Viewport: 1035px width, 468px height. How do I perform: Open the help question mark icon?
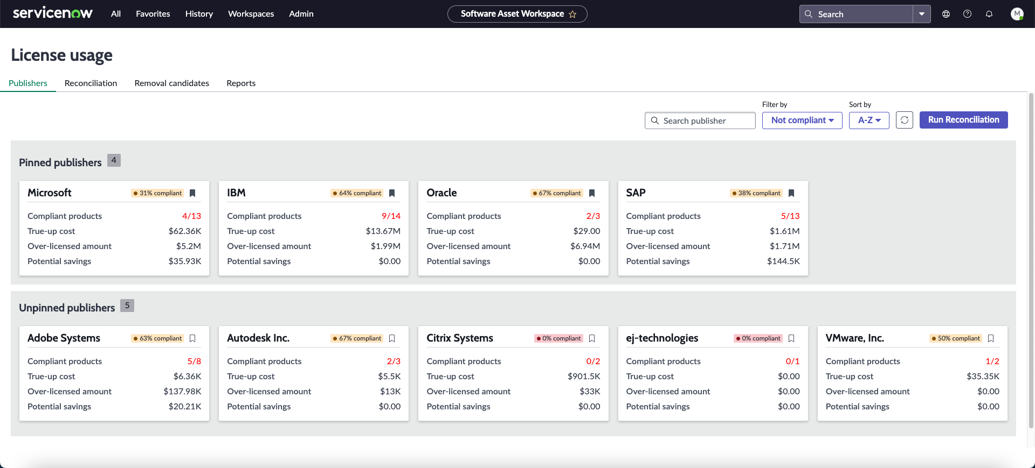point(968,14)
